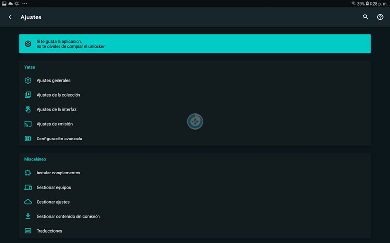Viewport: 390px width, 243px height.
Task: Open search with the magnifier icon
Action: [366, 17]
